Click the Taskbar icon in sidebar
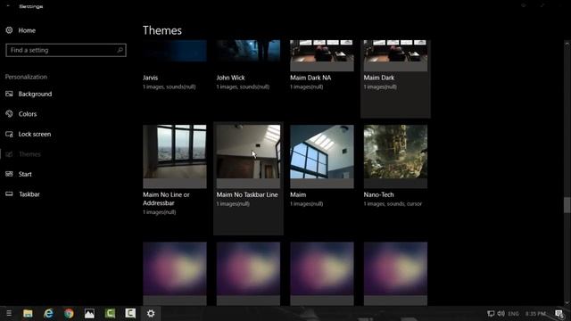The width and height of the screenshot is (571, 321). [9, 194]
